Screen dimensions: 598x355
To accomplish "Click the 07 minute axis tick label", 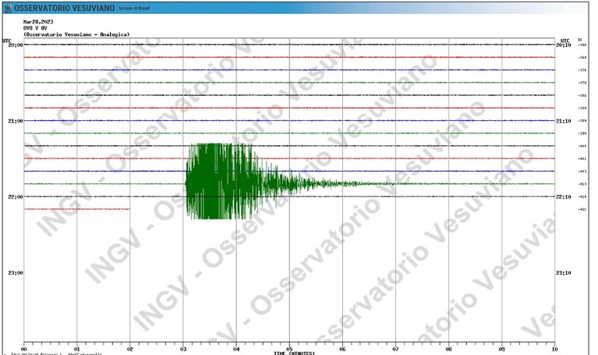I will pos(395,349).
